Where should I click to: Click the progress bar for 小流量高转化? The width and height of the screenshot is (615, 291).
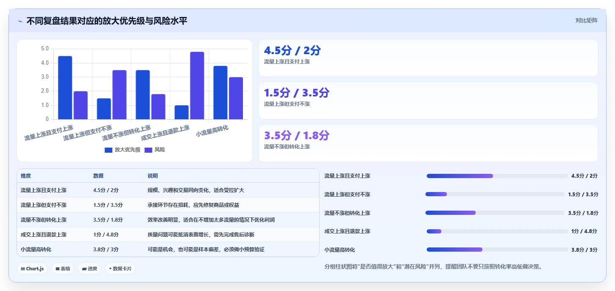497,250
